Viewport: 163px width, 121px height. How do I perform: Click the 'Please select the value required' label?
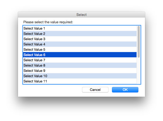(48, 22)
